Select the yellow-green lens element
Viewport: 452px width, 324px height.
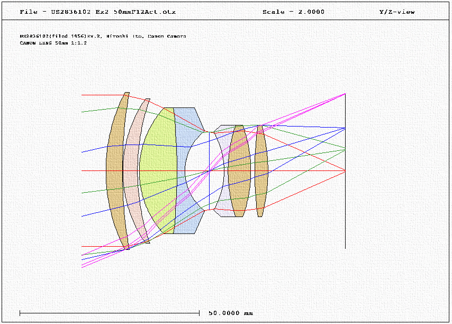(x=159, y=171)
